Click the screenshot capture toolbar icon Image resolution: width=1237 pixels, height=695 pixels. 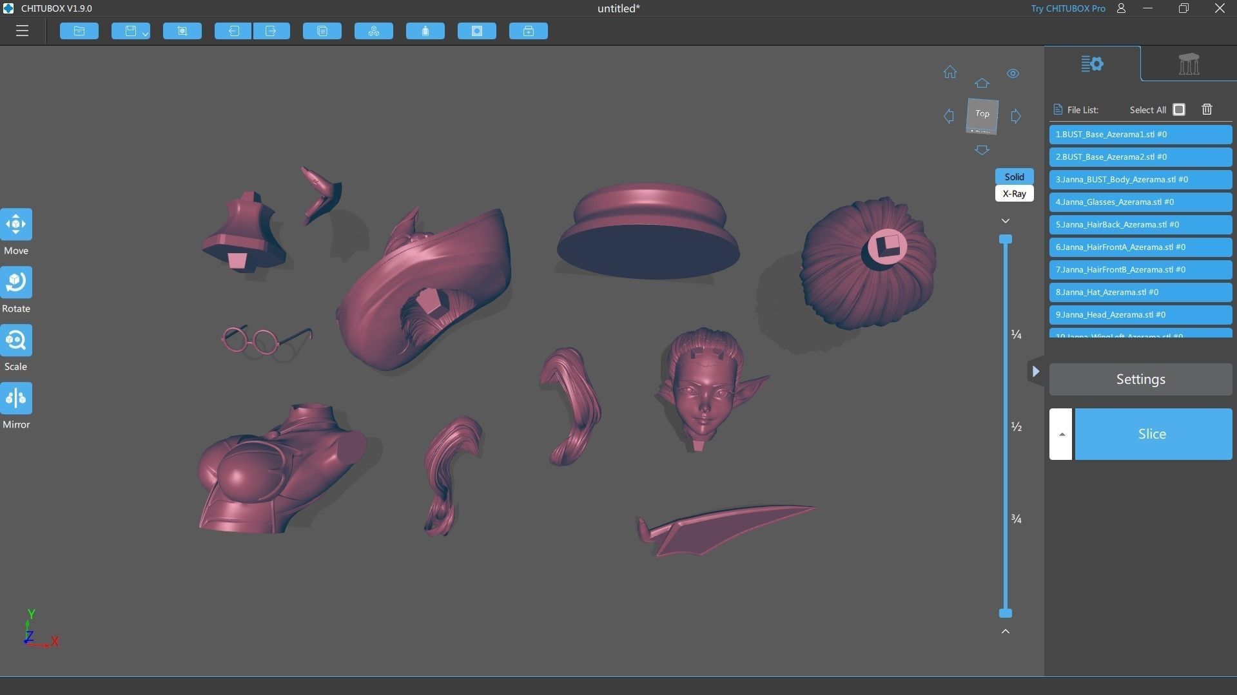pyautogui.click(x=182, y=31)
